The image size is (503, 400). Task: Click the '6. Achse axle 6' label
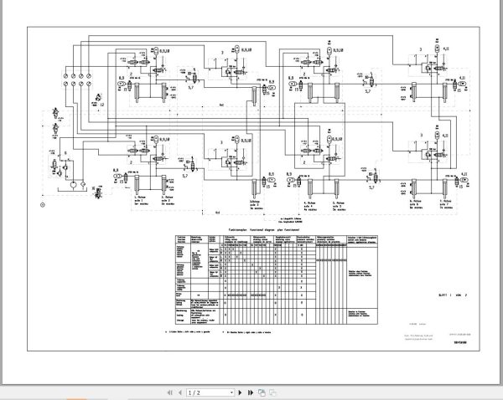coord(416,204)
